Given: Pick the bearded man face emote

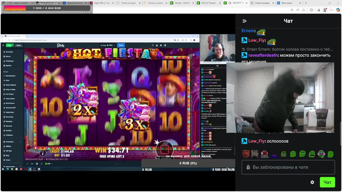Looking at the screenshot, I should click(x=246, y=154).
